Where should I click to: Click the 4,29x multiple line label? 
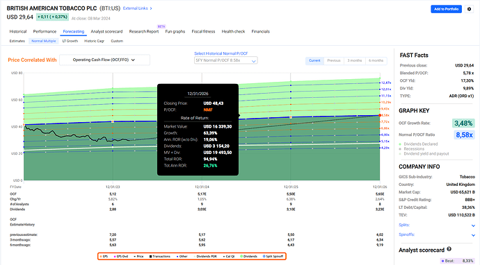pyautogui.click(x=385, y=148)
